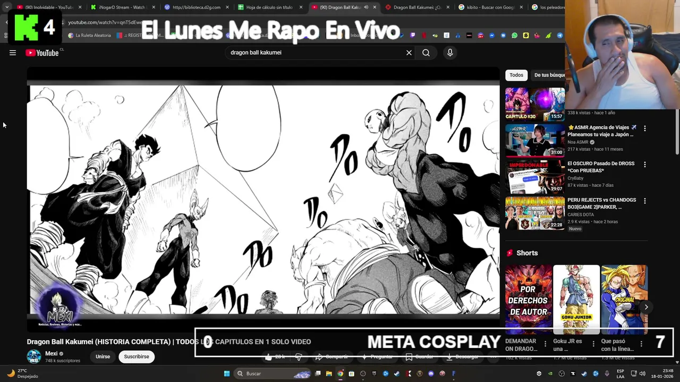Open 'La Ruleta Aleatoria' bookmark

click(x=89, y=36)
